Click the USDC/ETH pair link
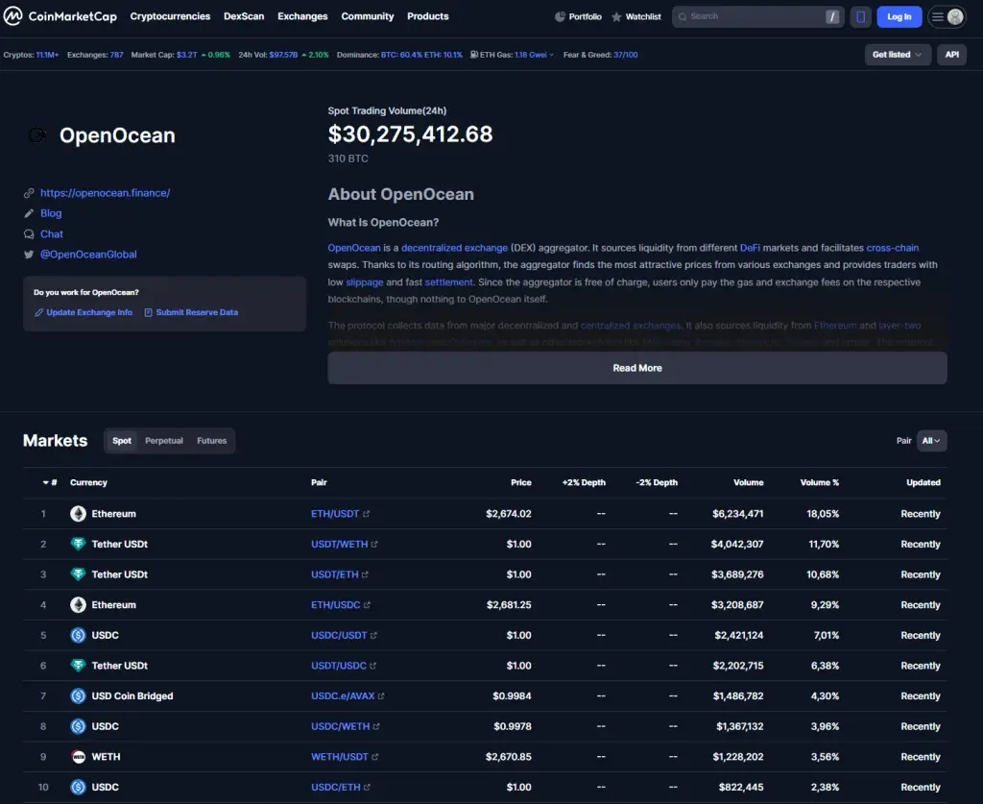This screenshot has height=804, width=983. point(335,787)
